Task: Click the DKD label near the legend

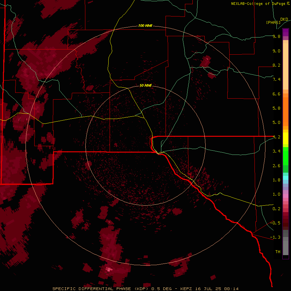Action: click(284, 19)
